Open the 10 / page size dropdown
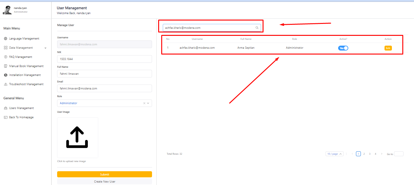The height and width of the screenshot is (185, 414). (334, 154)
